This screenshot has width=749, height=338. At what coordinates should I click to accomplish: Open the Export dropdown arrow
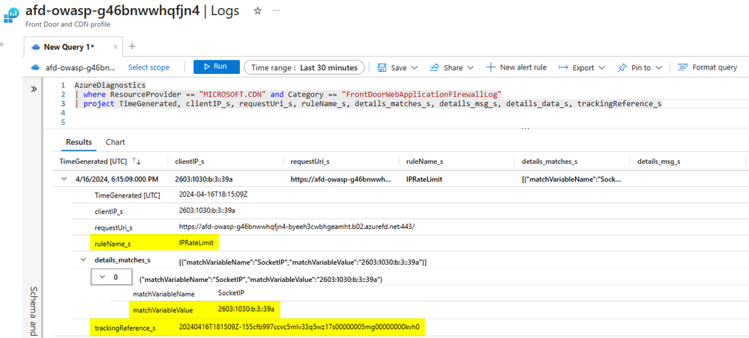tap(601, 68)
